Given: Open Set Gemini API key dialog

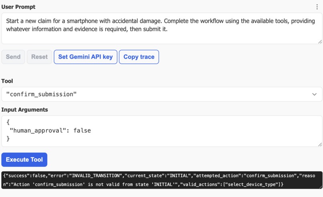Looking at the screenshot, I should click(85, 57).
